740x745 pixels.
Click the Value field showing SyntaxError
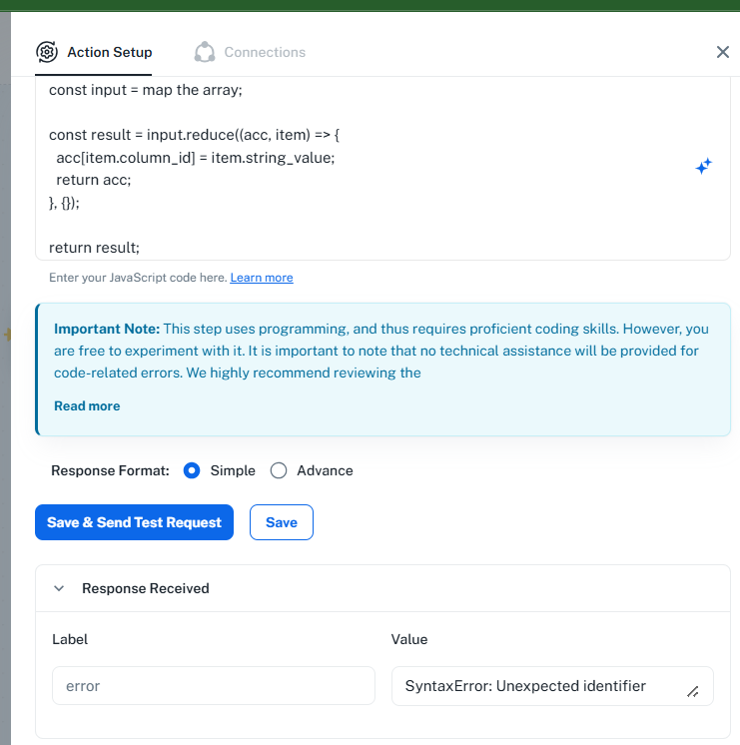pos(539,686)
